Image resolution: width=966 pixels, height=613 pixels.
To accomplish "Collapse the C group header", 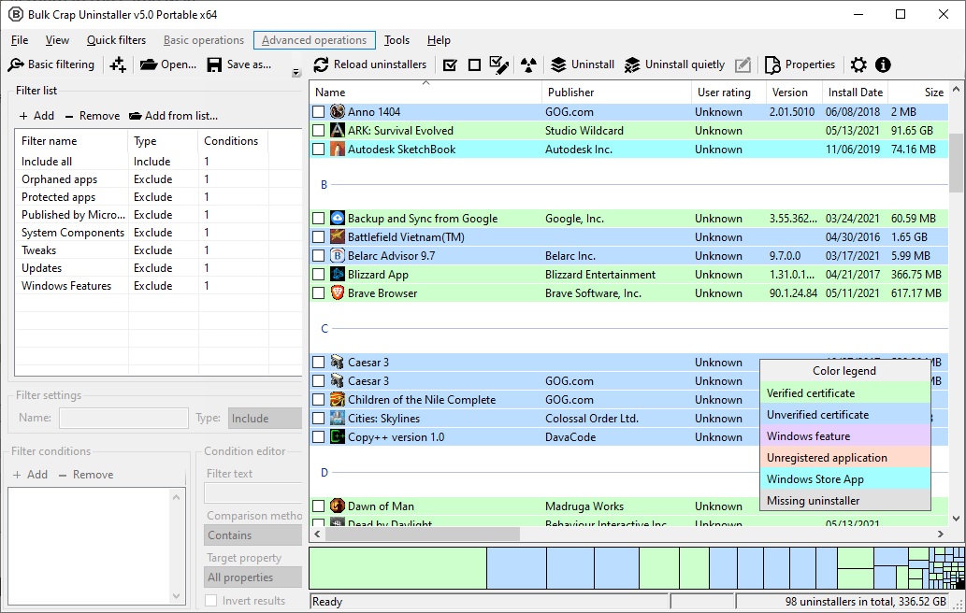I will (x=324, y=329).
